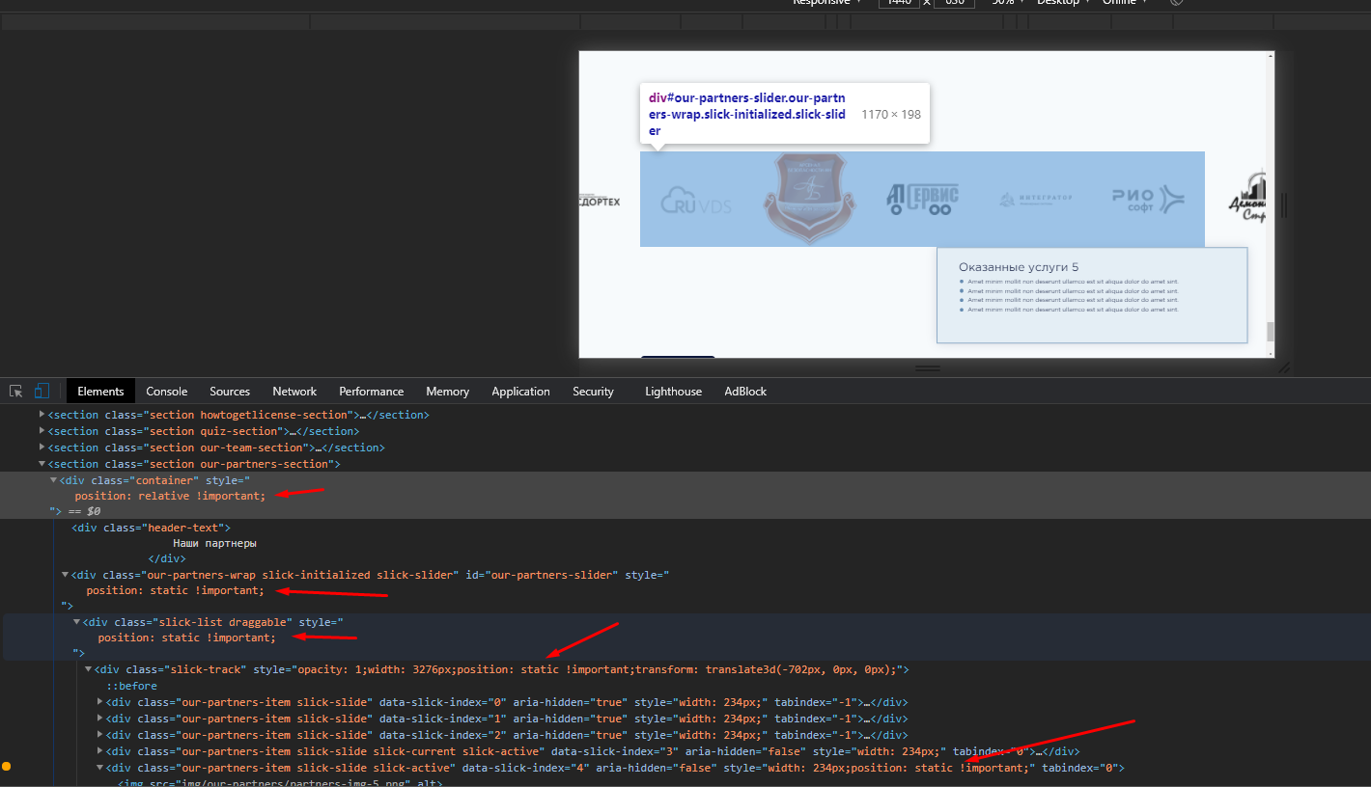Switch to the Network tab
Image resolution: width=1371 pixels, height=787 pixels.
coord(294,391)
